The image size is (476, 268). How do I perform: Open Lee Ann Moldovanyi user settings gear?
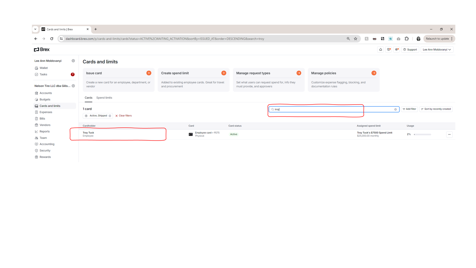[73, 61]
